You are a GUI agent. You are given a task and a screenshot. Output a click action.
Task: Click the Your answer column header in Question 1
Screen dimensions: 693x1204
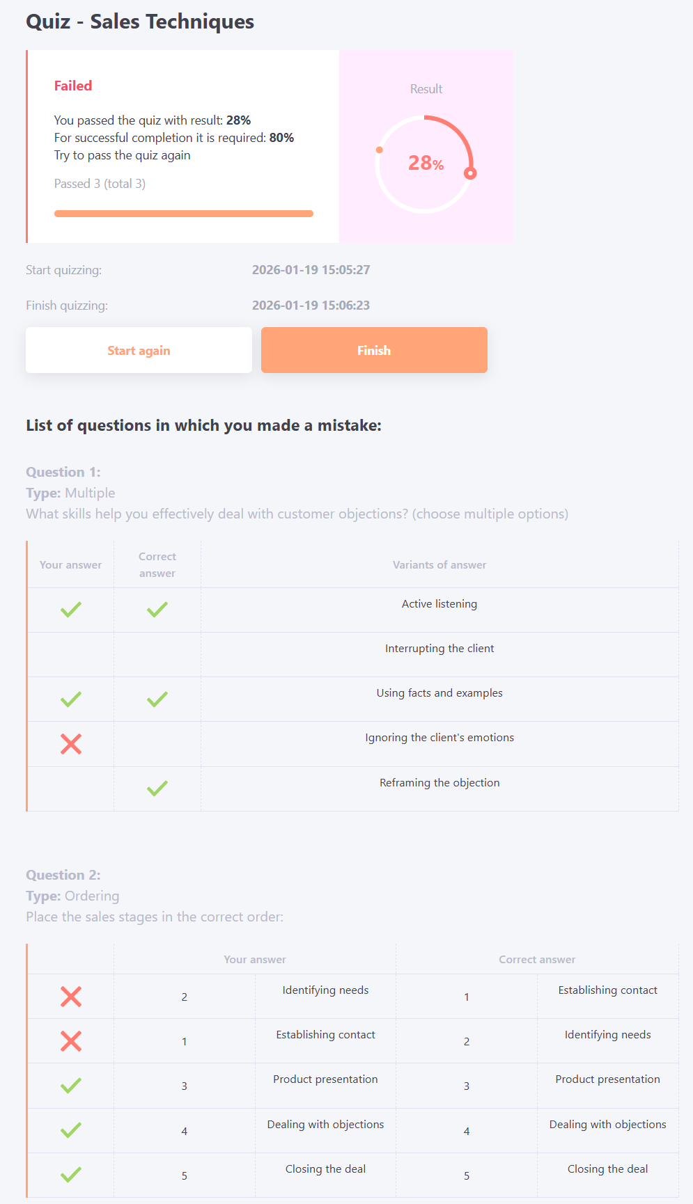coord(70,565)
